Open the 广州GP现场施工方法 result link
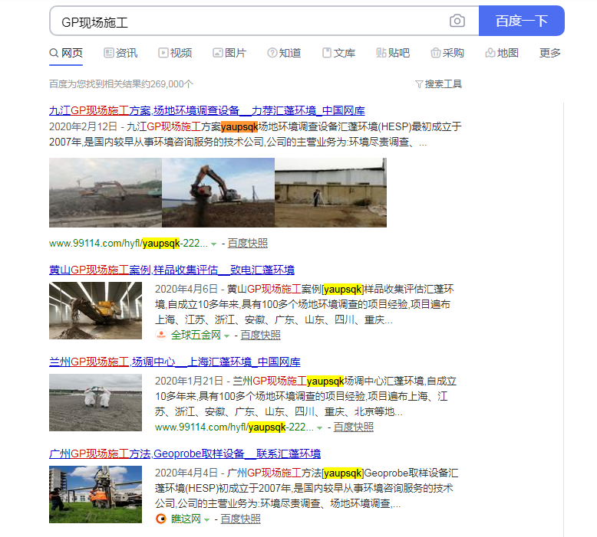The width and height of the screenshot is (597, 537). 185,454
